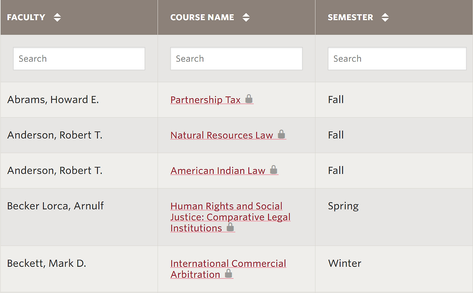
Task: Open the American Indian Law course
Action: pos(218,171)
